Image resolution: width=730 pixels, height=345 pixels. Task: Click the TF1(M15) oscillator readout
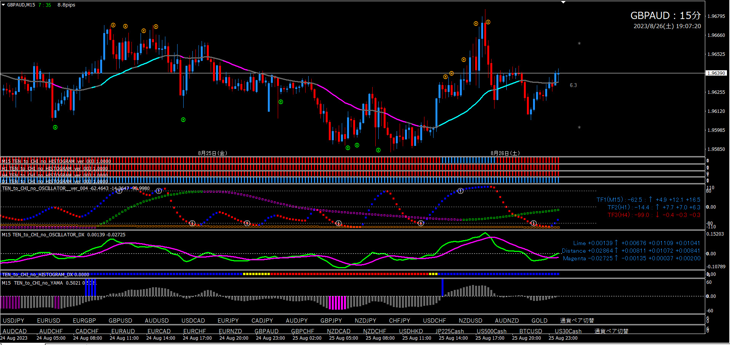648,200
